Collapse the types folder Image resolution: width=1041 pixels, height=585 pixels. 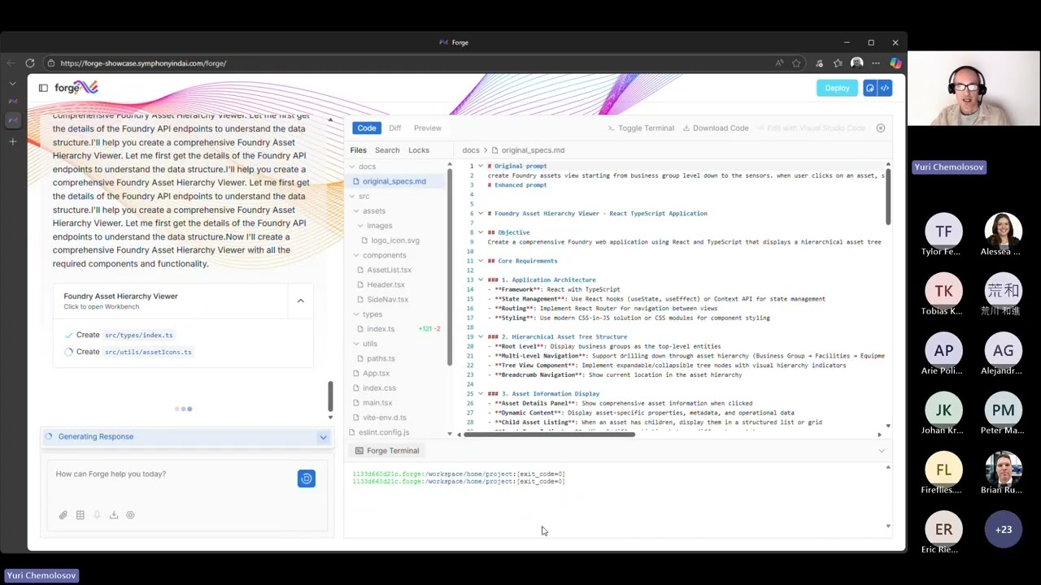click(356, 314)
